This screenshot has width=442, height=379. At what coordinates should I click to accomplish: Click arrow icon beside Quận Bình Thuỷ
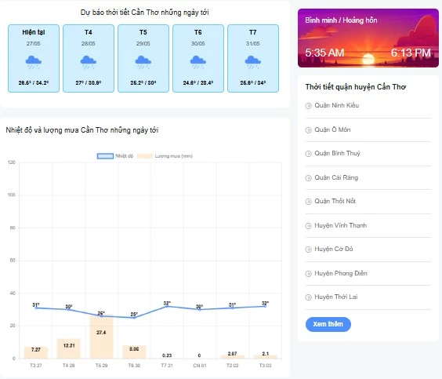(x=309, y=154)
